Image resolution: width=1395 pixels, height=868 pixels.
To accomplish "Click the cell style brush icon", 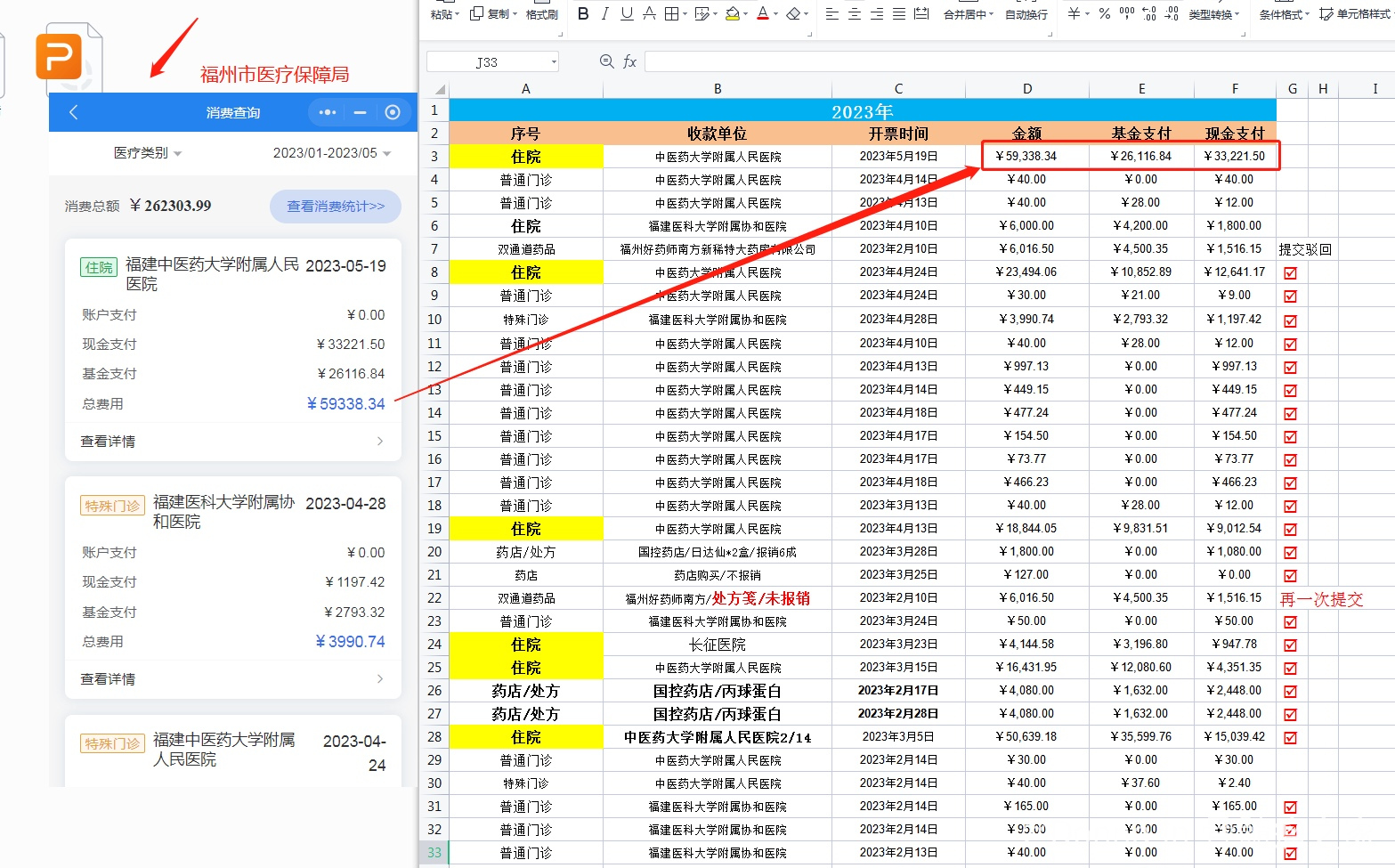I will [1326, 13].
